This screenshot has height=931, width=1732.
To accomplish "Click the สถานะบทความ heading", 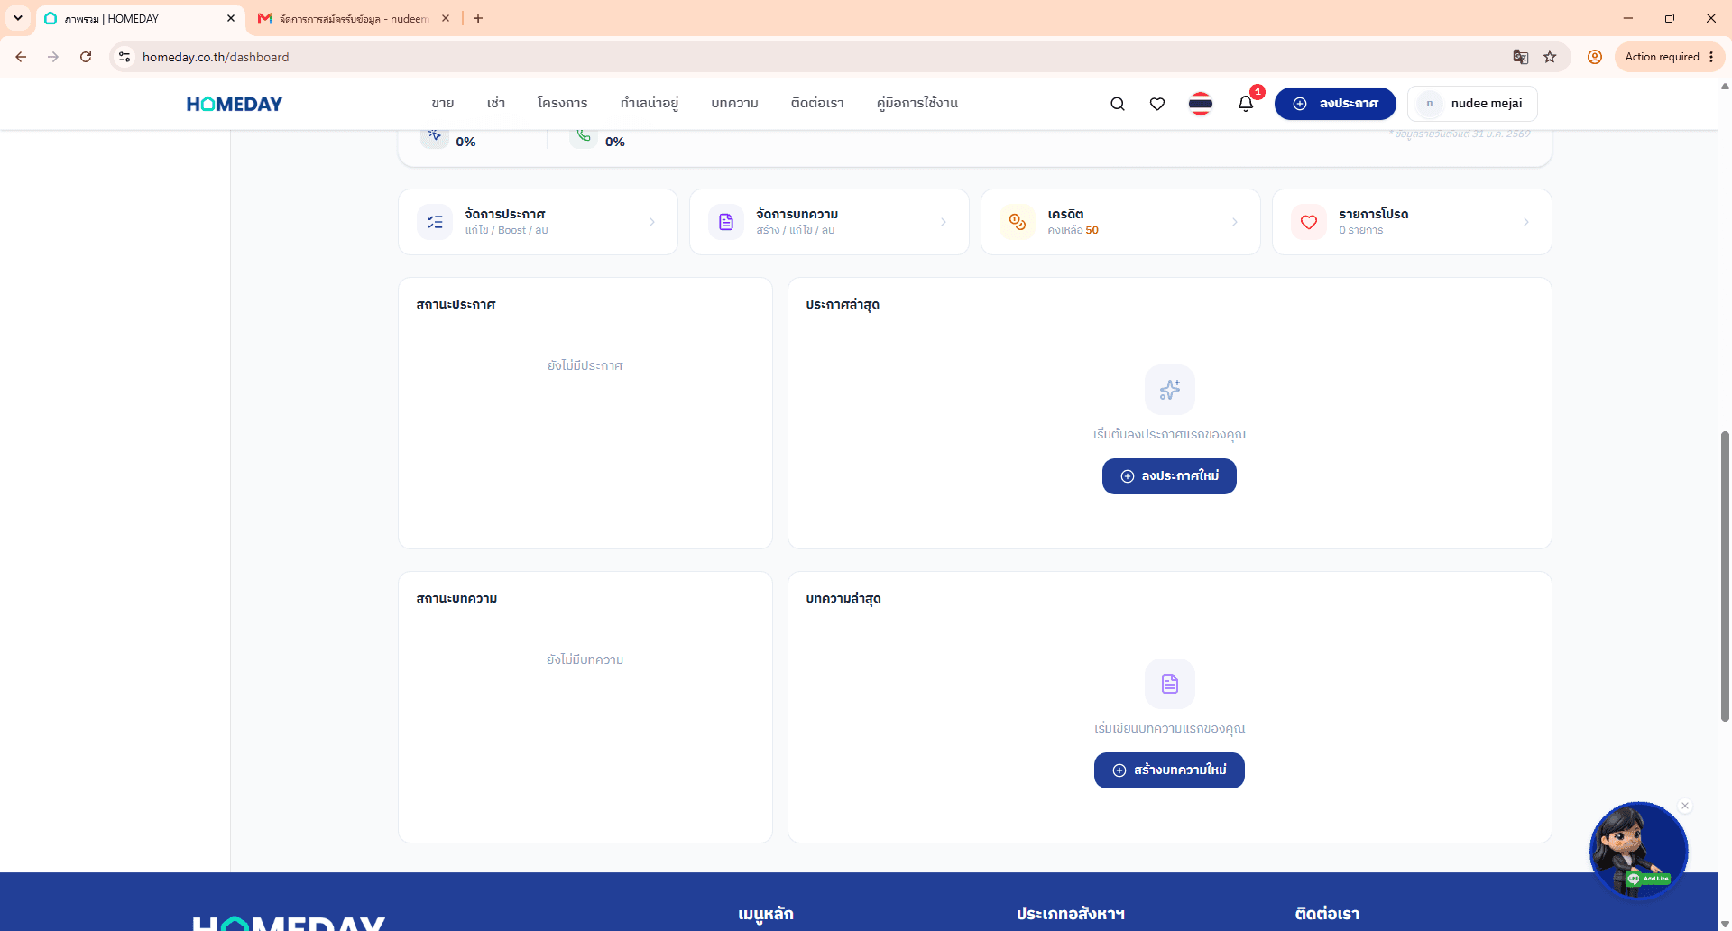I will coord(456,599).
